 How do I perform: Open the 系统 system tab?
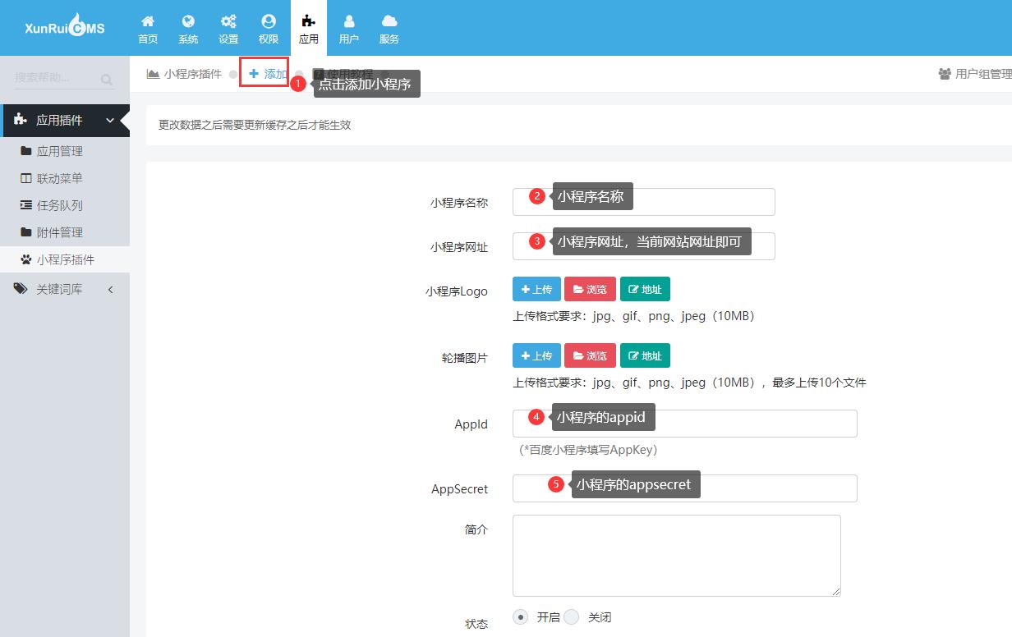(x=188, y=29)
